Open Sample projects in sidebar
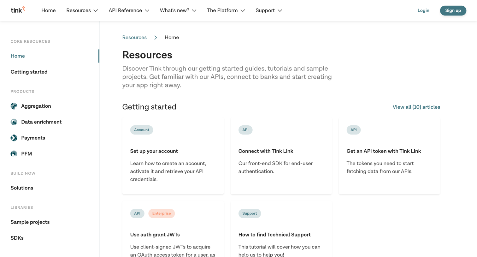 pyautogui.click(x=30, y=222)
